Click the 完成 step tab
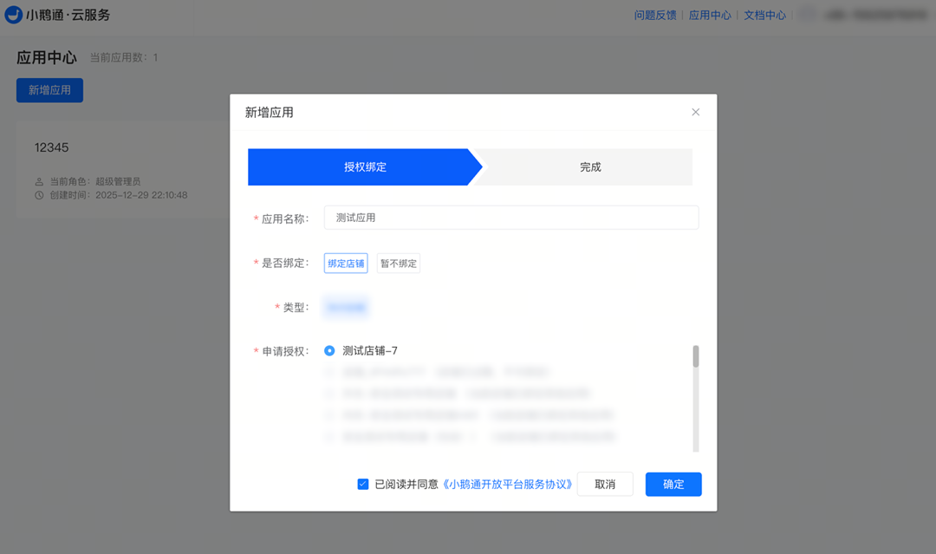Viewport: 936px width, 554px height. [x=590, y=167]
